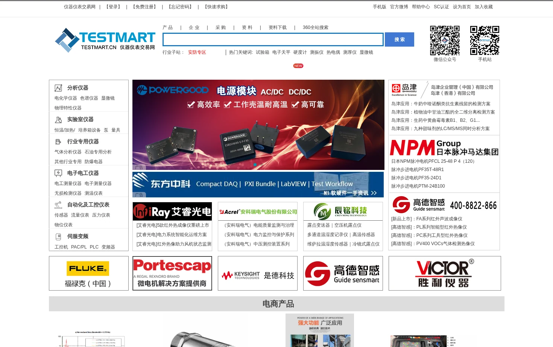Select the 资料 search tab
The width and height of the screenshot is (553, 347).
click(x=247, y=27)
